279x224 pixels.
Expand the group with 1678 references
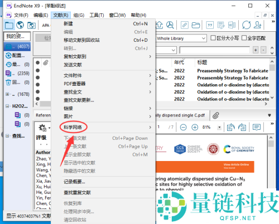tap(7, 94)
